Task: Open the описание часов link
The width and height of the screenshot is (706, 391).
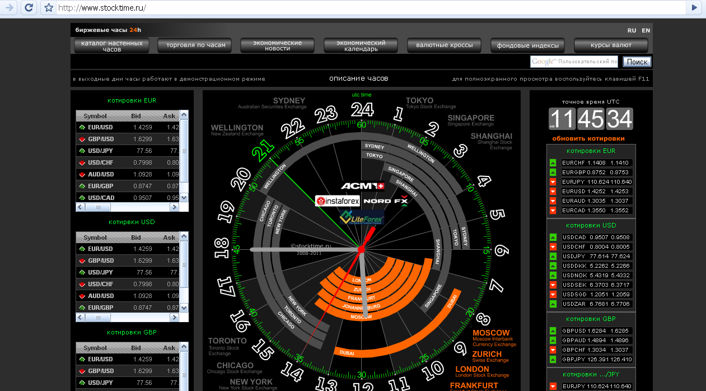Action: [x=359, y=78]
